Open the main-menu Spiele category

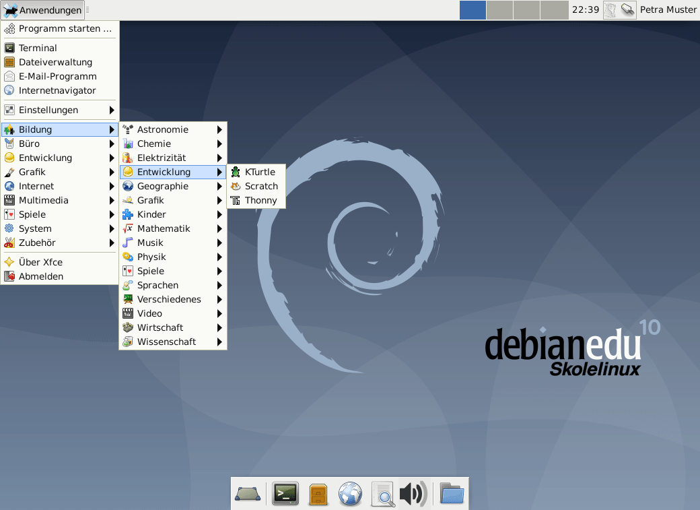pyautogui.click(x=59, y=214)
